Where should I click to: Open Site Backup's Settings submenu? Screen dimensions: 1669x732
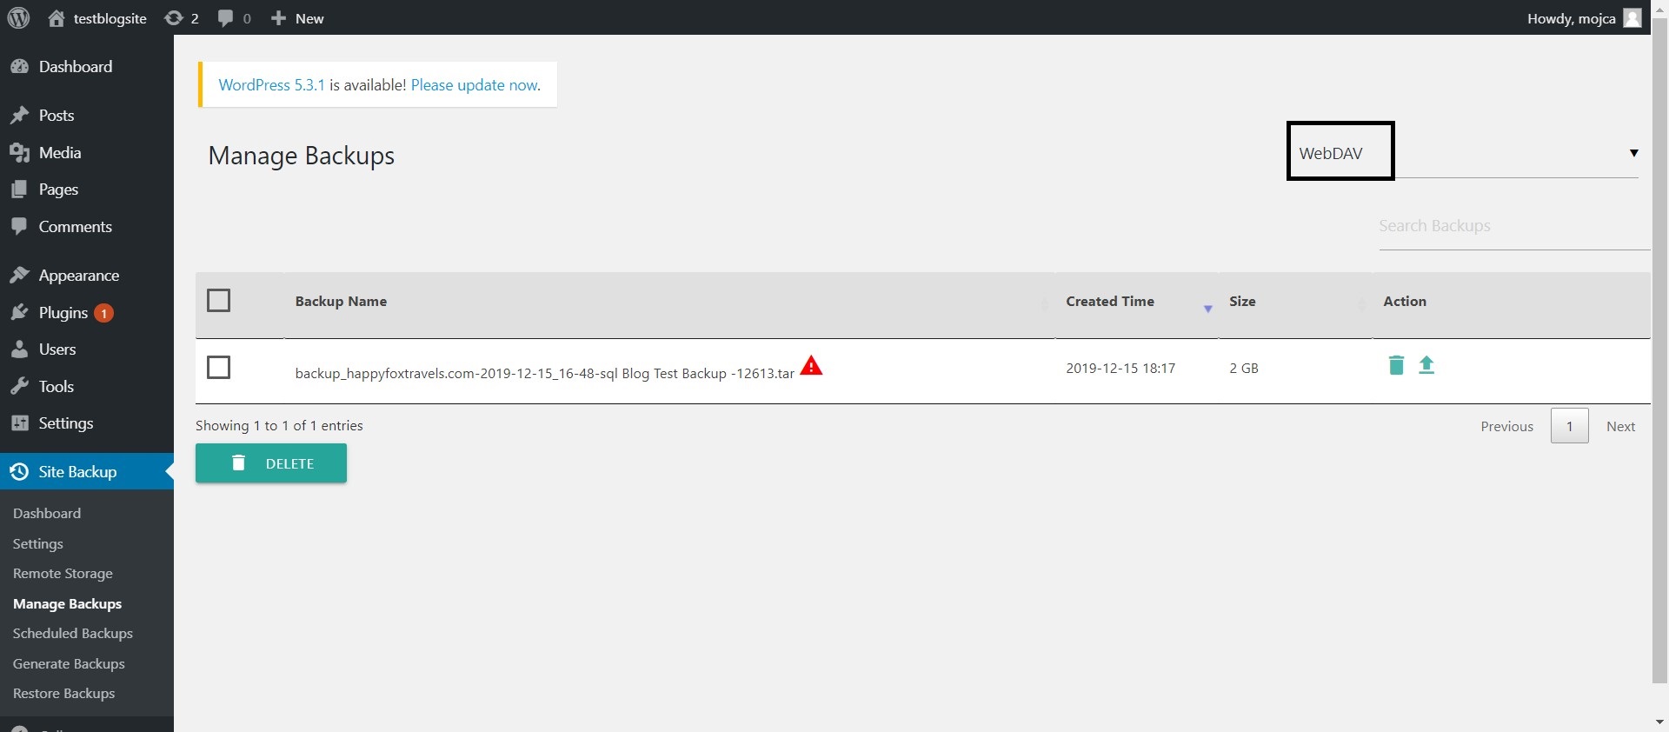pos(38,544)
